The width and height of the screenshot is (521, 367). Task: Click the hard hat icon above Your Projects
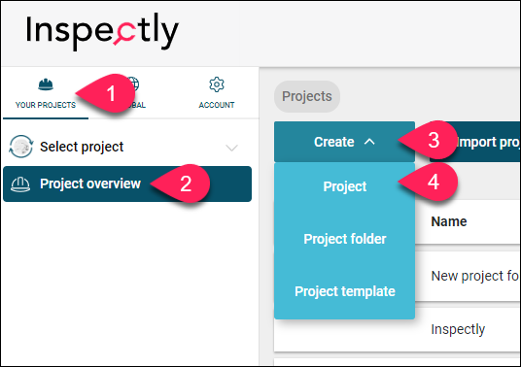(46, 84)
